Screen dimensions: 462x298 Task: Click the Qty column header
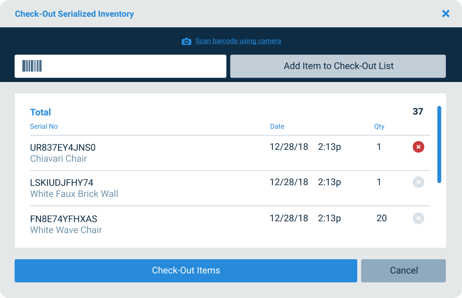[x=379, y=127]
